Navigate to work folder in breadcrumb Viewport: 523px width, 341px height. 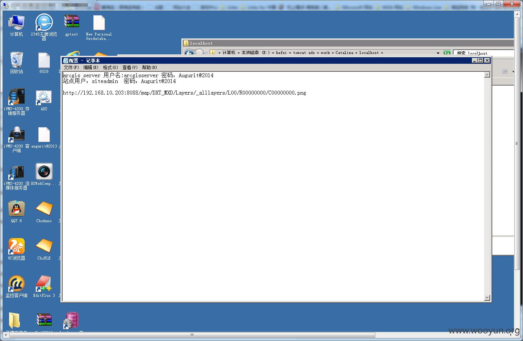pyautogui.click(x=325, y=53)
